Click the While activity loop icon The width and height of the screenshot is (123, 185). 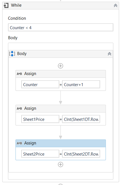click(6, 6)
